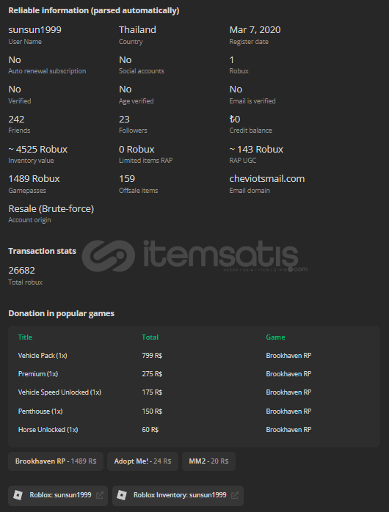Select the Horse Unlocked (1x) row
389x512 pixels.
pyautogui.click(x=194, y=429)
